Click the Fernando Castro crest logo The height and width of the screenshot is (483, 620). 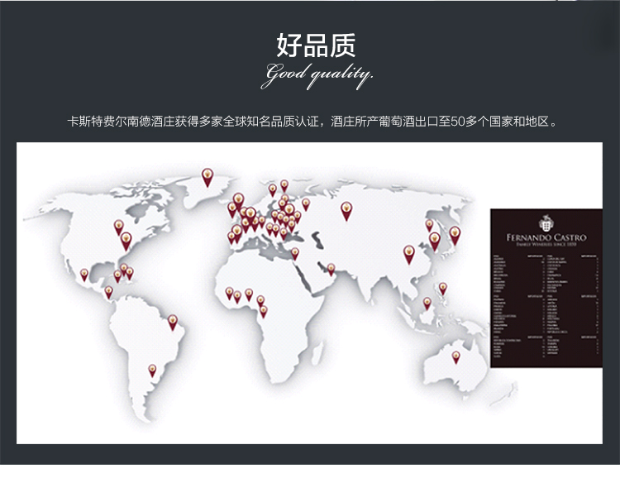(x=545, y=222)
